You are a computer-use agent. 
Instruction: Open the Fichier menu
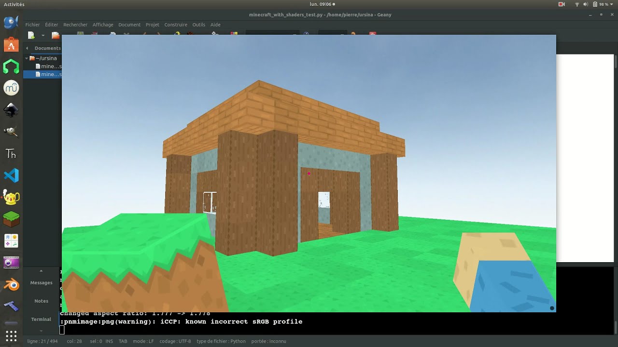[32, 25]
